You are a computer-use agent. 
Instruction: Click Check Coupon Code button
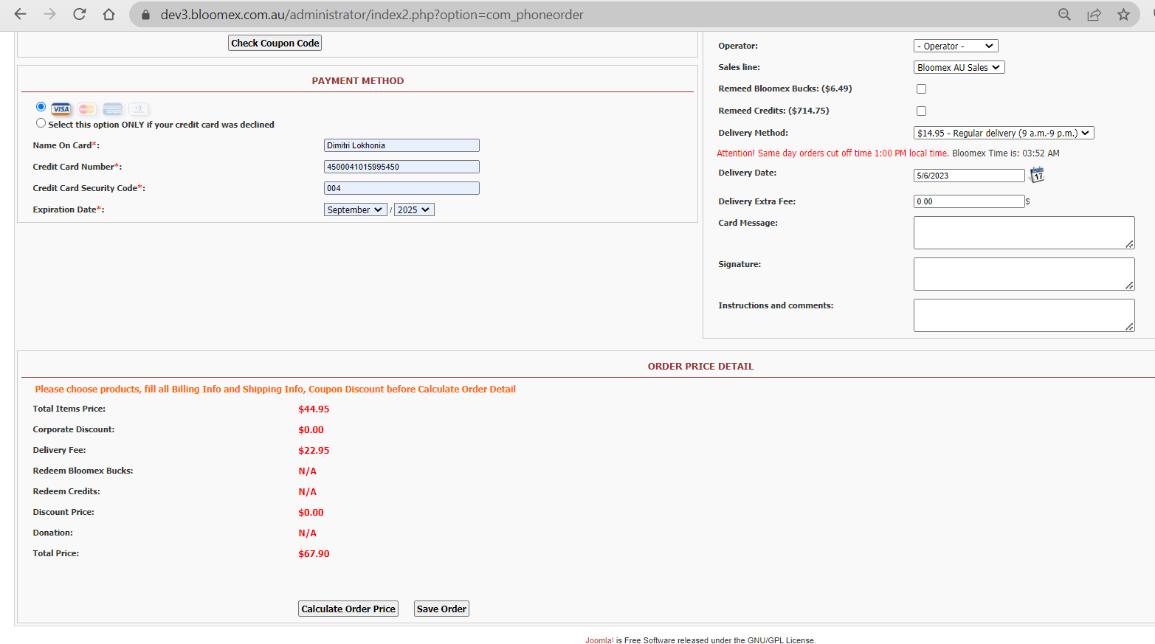[x=275, y=43]
